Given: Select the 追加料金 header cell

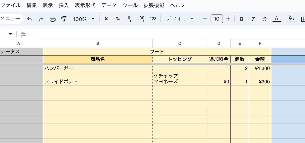Looking at the screenshot, I should pos(219,59).
